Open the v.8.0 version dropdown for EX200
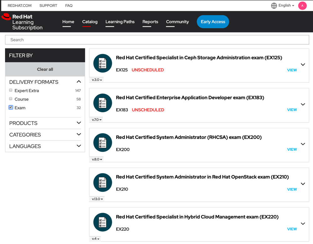Screen dimensions: 313x244 [x=97, y=160]
